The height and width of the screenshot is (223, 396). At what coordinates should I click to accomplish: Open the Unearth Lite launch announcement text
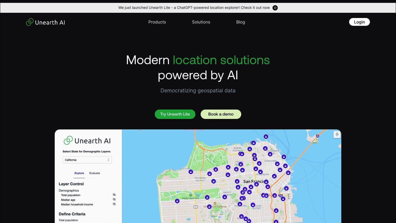194,8
